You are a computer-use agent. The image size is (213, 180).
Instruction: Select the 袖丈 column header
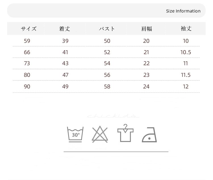(186, 29)
